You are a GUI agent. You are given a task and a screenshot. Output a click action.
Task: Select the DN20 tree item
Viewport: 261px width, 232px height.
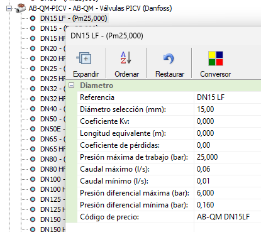53,48
